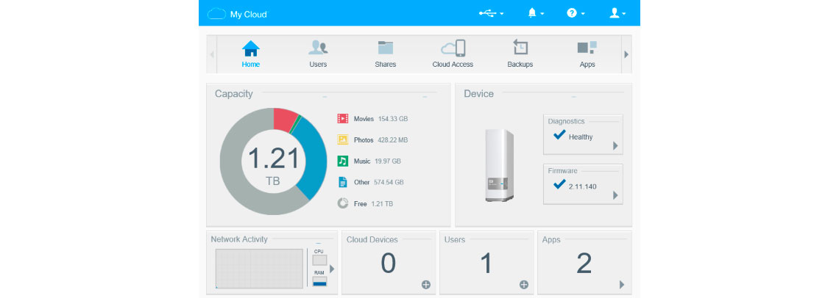Screen dimensions: 839x298
Task: Expand the Diagnostics details arrow
Action: 615,146
